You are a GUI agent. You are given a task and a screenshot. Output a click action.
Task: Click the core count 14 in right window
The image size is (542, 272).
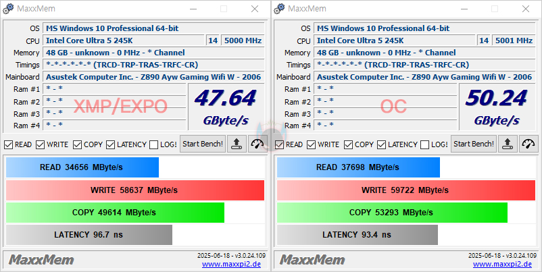[484, 40]
